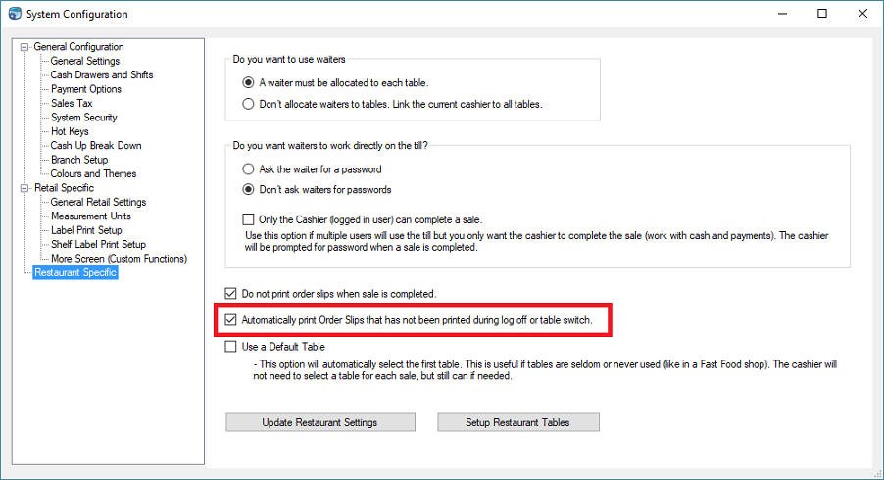
Task: Enable 'Only the Cashier can complete a sale'
Action: pos(248,220)
